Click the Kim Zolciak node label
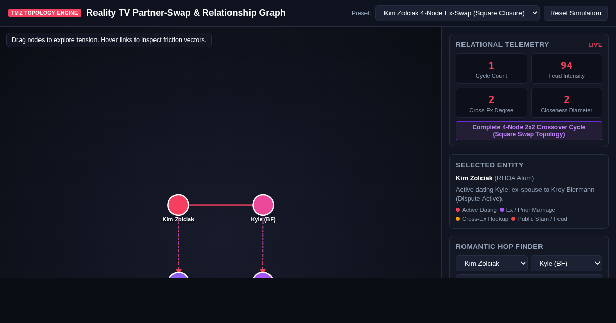The image size is (616, 323). point(178,219)
